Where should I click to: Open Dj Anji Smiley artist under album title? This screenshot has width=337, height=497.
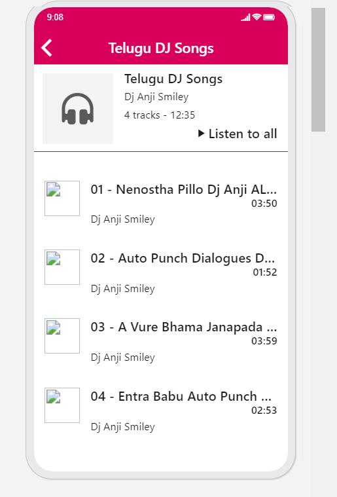[156, 97]
